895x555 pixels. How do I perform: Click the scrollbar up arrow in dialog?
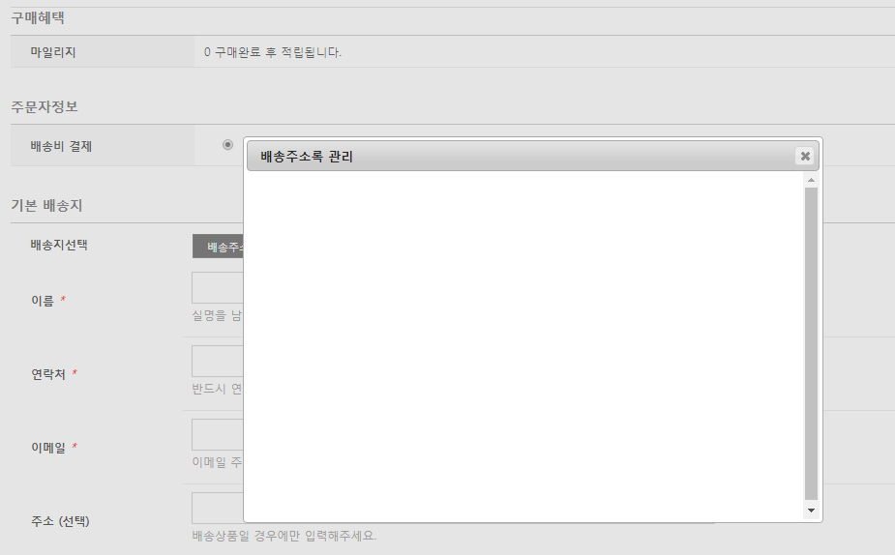click(x=811, y=181)
